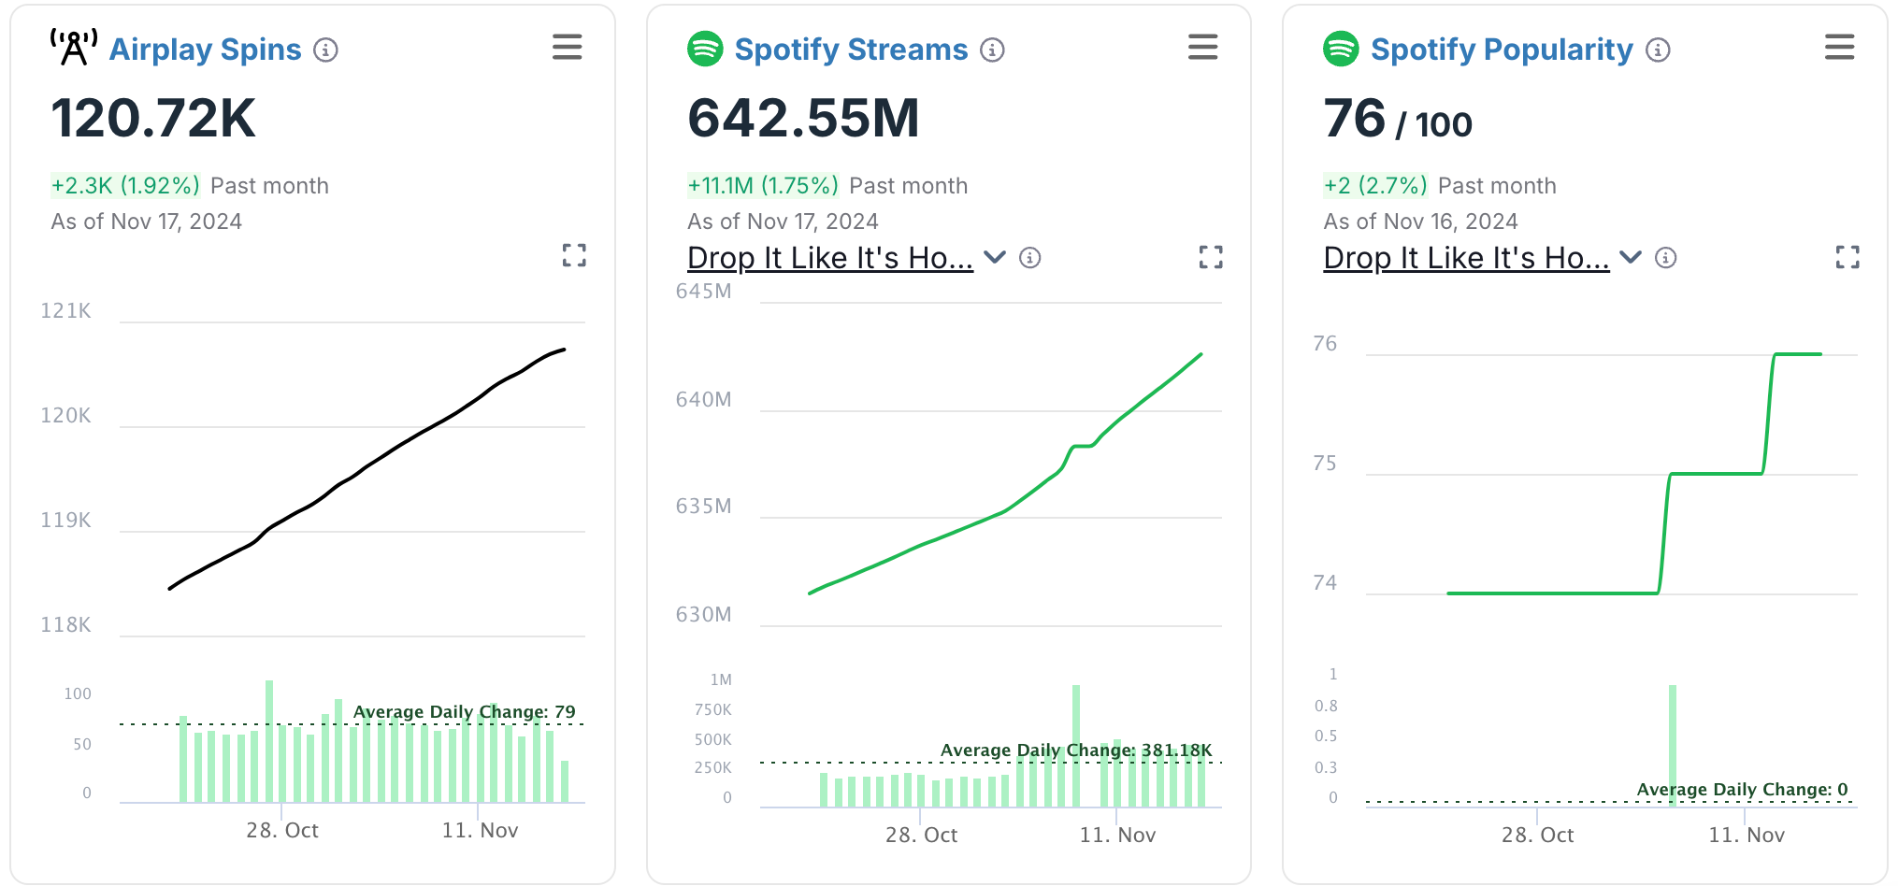Click Average Daily Change: 79 label

click(464, 712)
